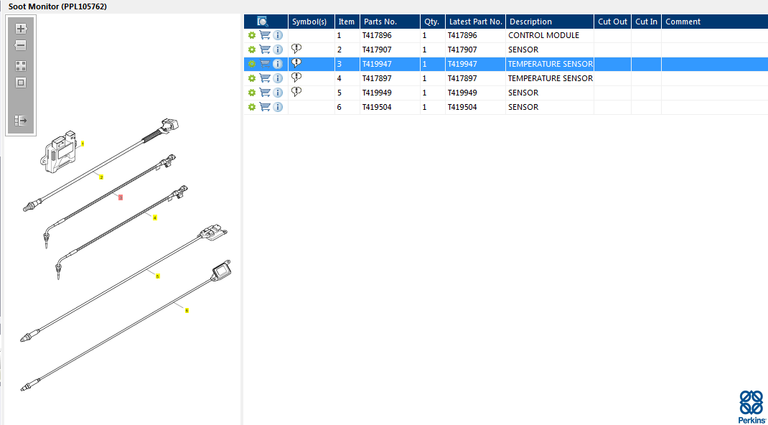Screen dimensions: 768x425
Task: Sort by Description column header
Action: tap(550, 22)
